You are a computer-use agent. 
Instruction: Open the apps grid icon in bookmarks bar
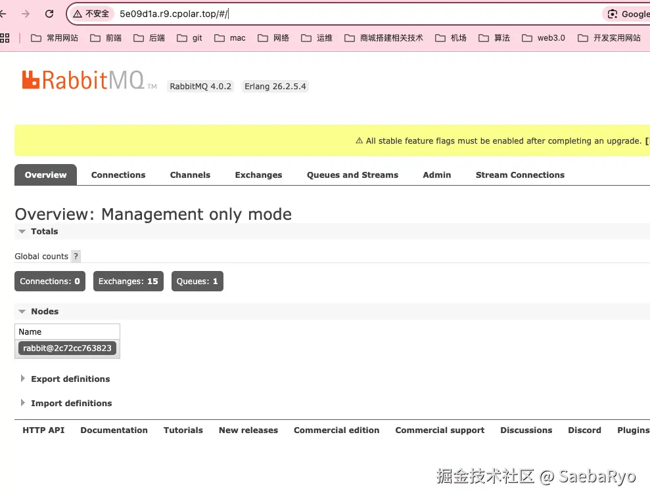pyautogui.click(x=5, y=38)
